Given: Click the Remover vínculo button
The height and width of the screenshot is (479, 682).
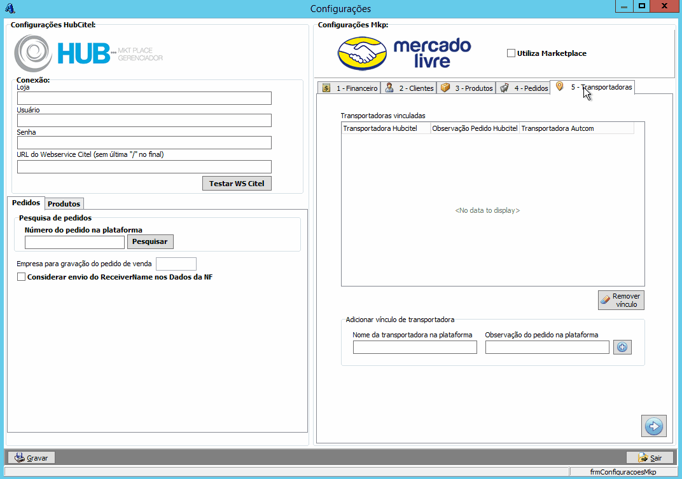Looking at the screenshot, I should [x=621, y=300].
